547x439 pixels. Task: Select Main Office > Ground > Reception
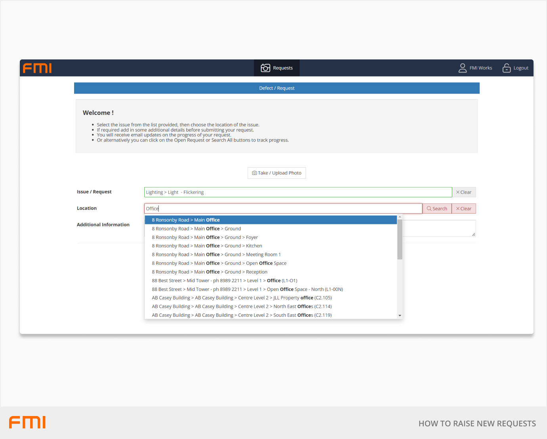210,272
